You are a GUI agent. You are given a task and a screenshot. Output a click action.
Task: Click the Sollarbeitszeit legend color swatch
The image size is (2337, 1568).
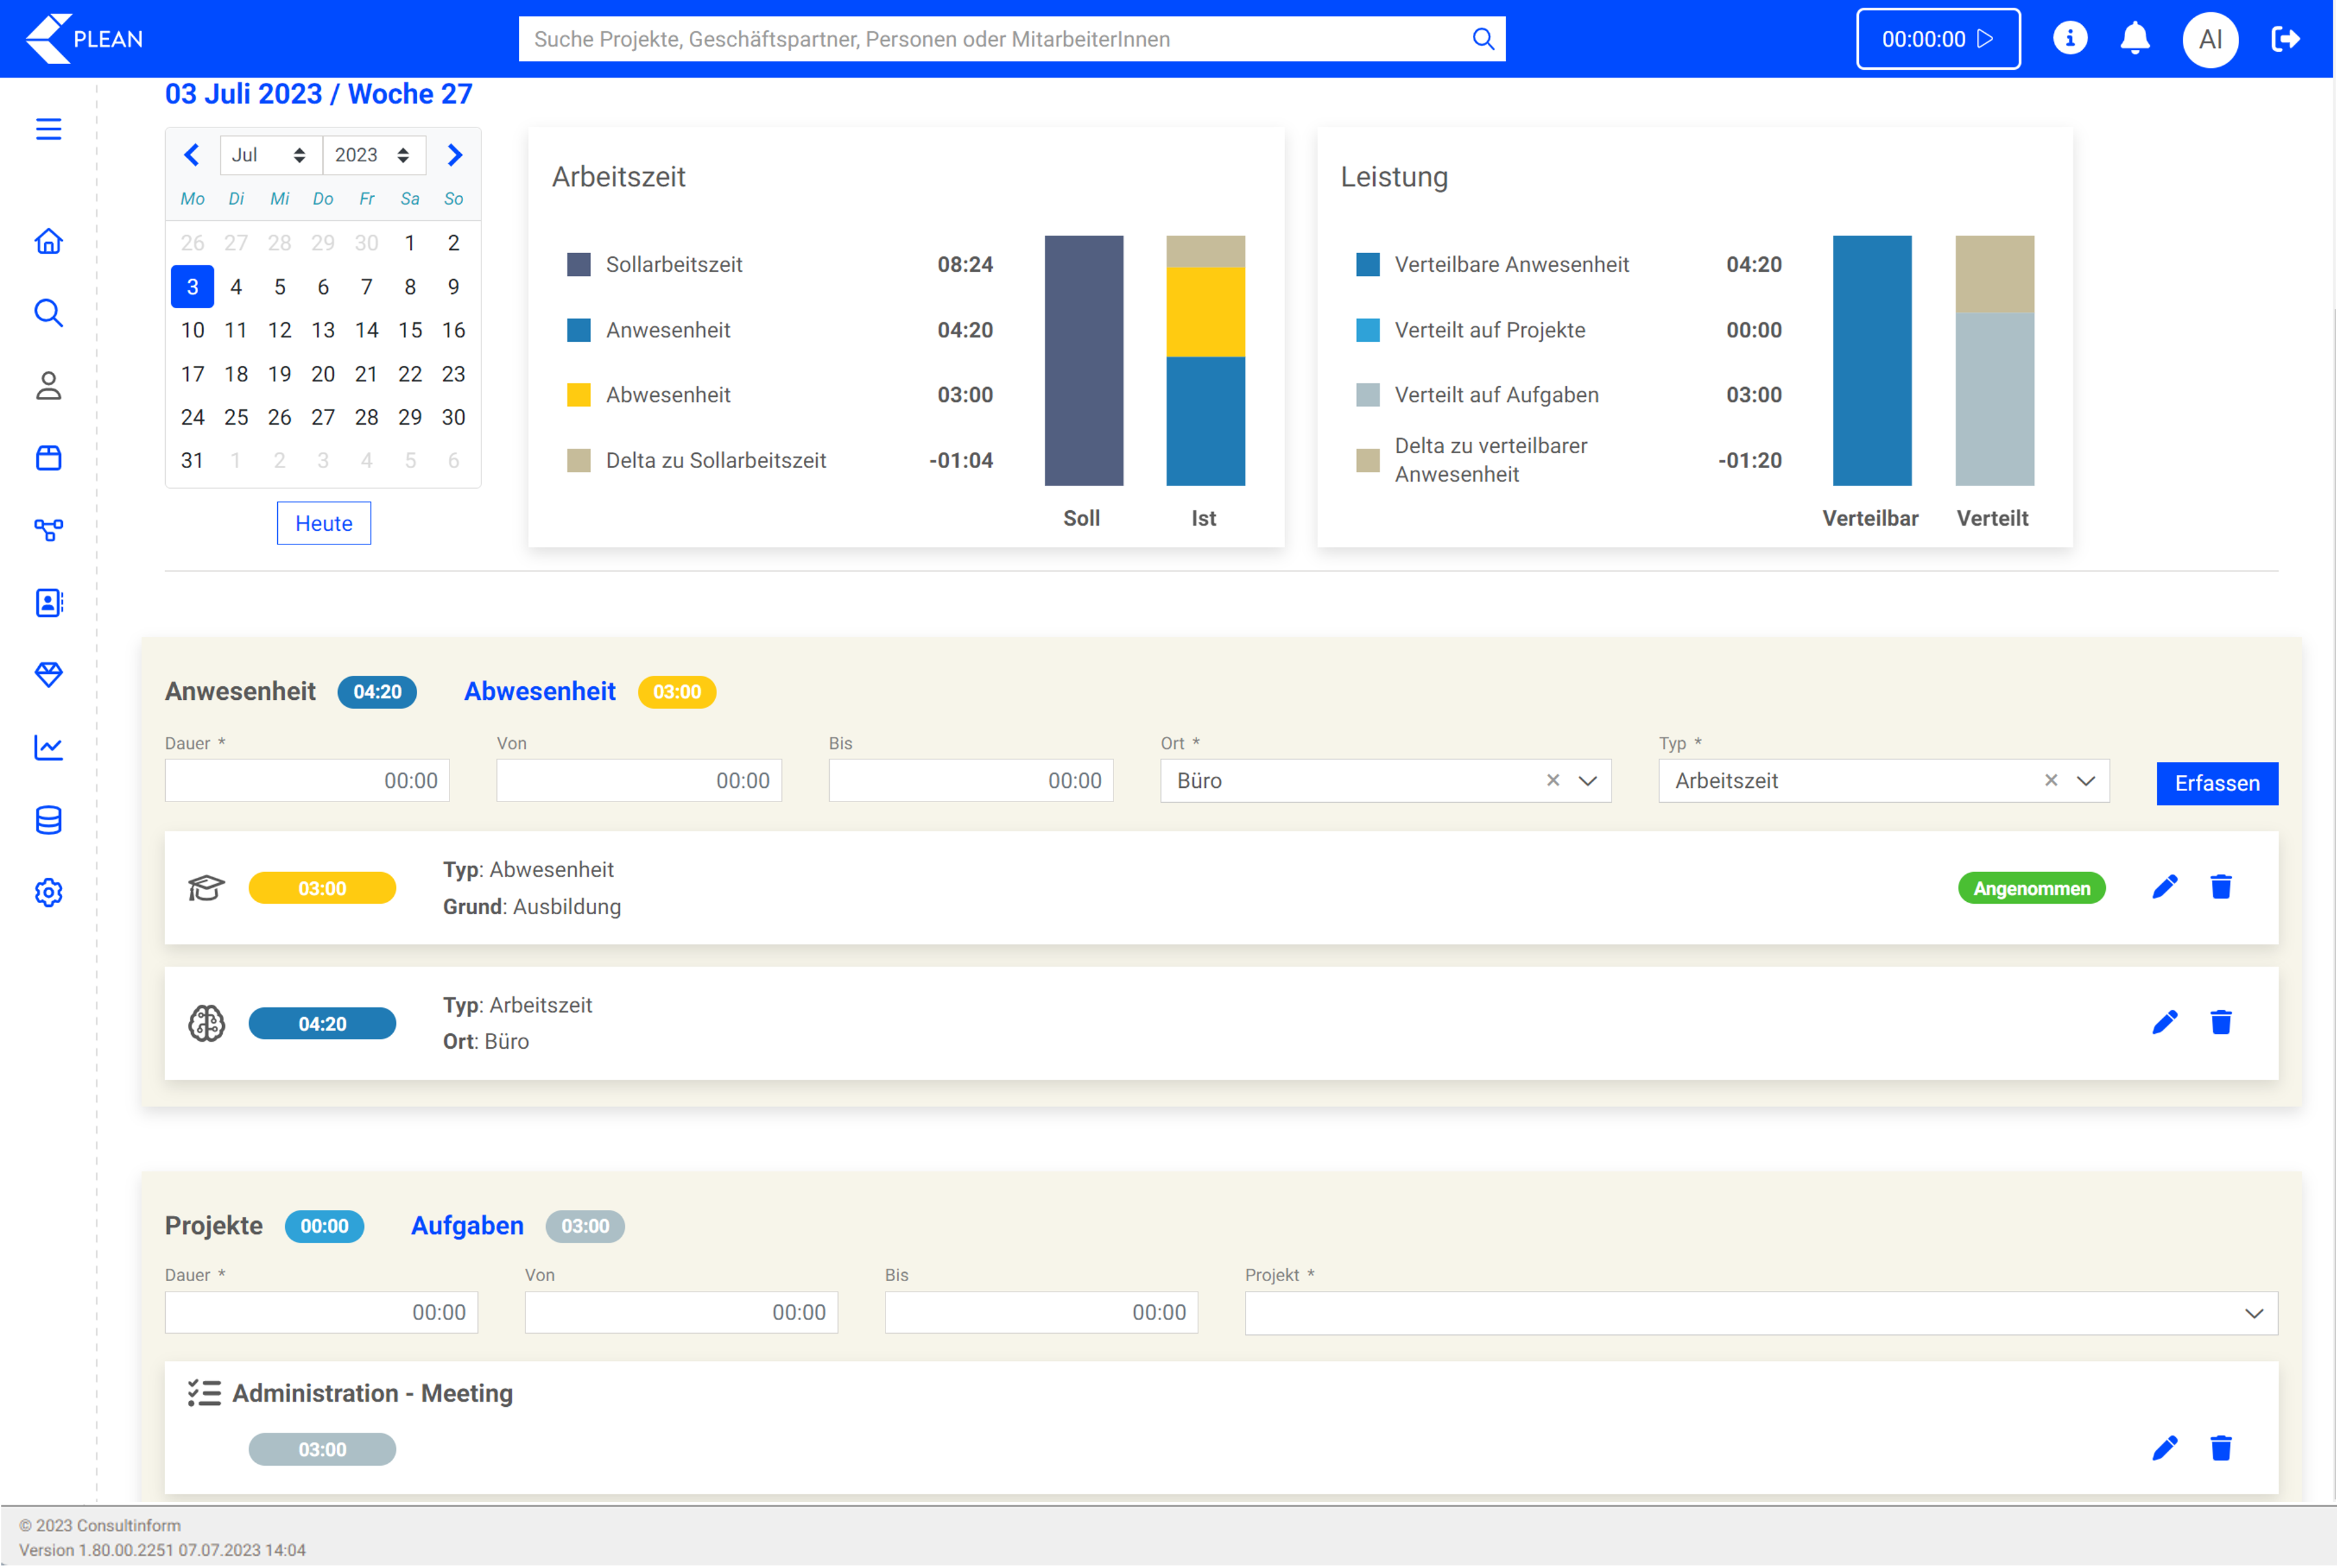[578, 264]
